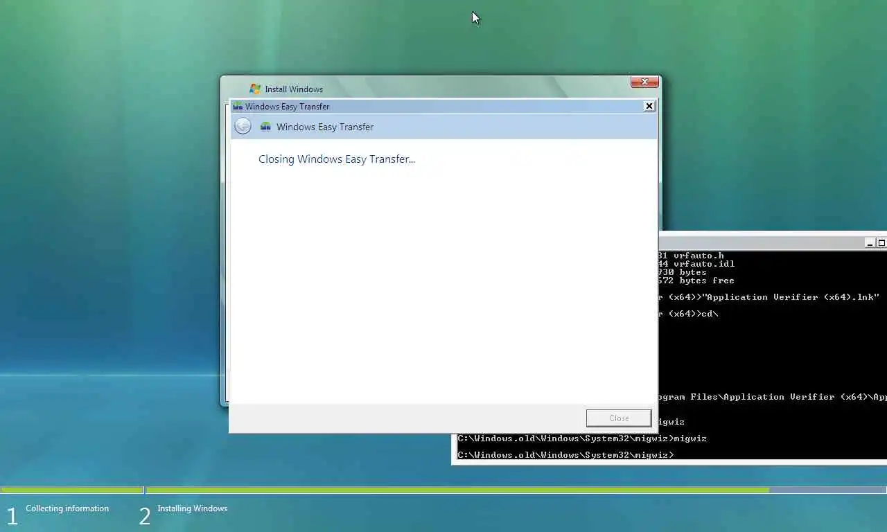Close the Windows Easy Transfer dialog with X

(649, 106)
